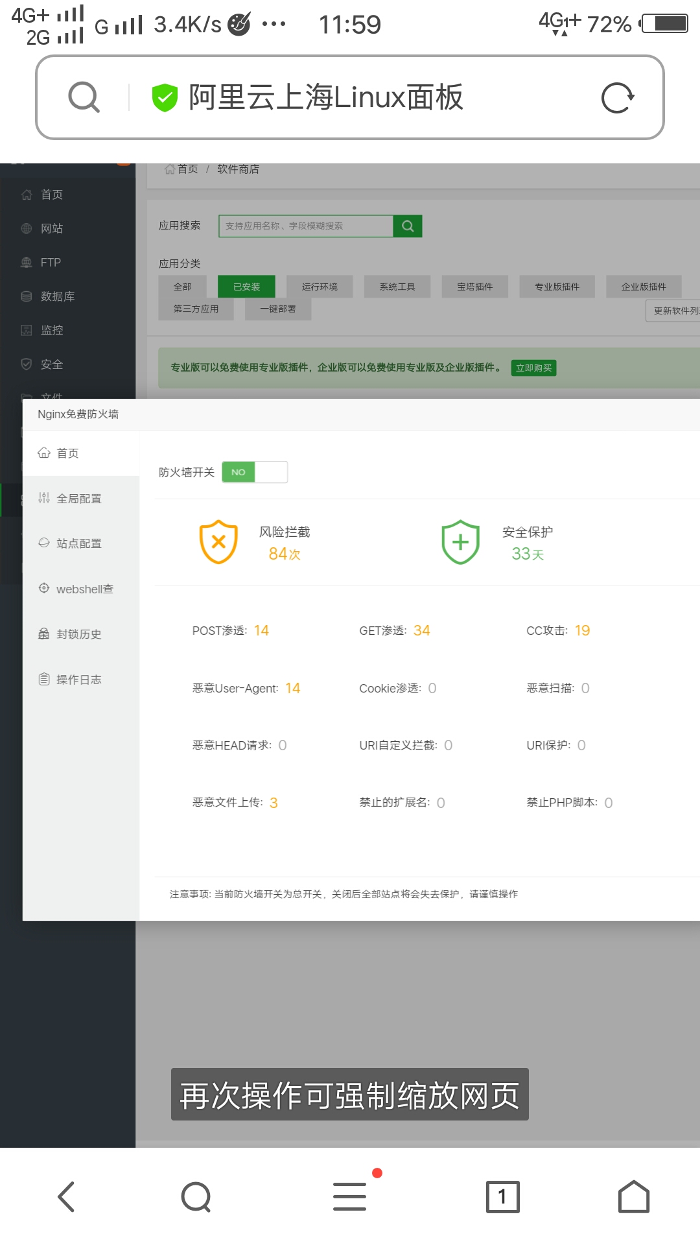Open the address bar page title
This screenshot has width=700, height=1245.
(x=326, y=97)
